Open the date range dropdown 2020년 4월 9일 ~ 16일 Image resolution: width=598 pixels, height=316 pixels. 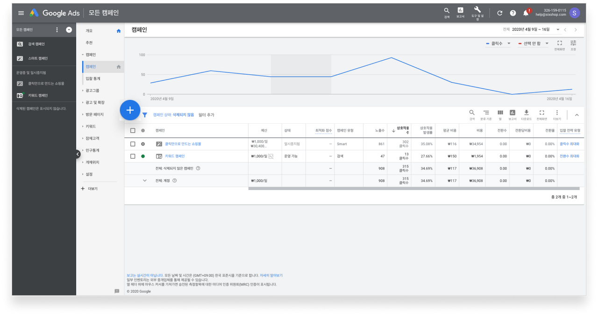535,29
